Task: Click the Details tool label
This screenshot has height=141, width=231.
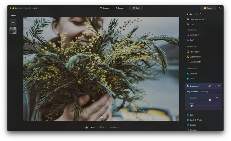Action: point(193,125)
